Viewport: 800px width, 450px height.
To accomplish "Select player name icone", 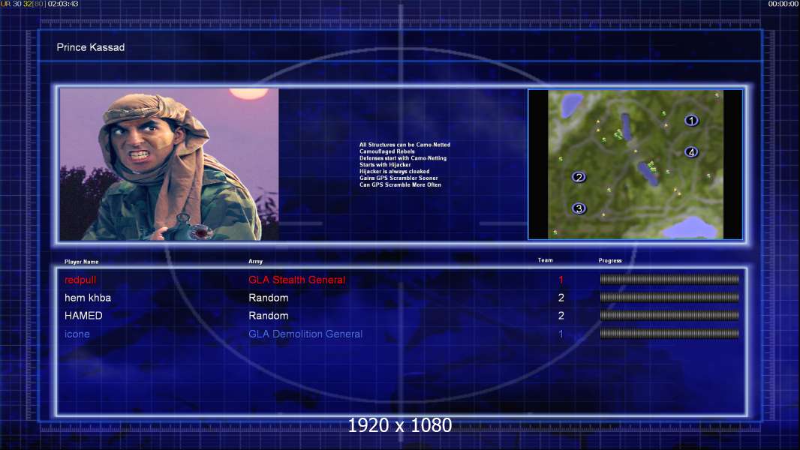I will click(77, 334).
